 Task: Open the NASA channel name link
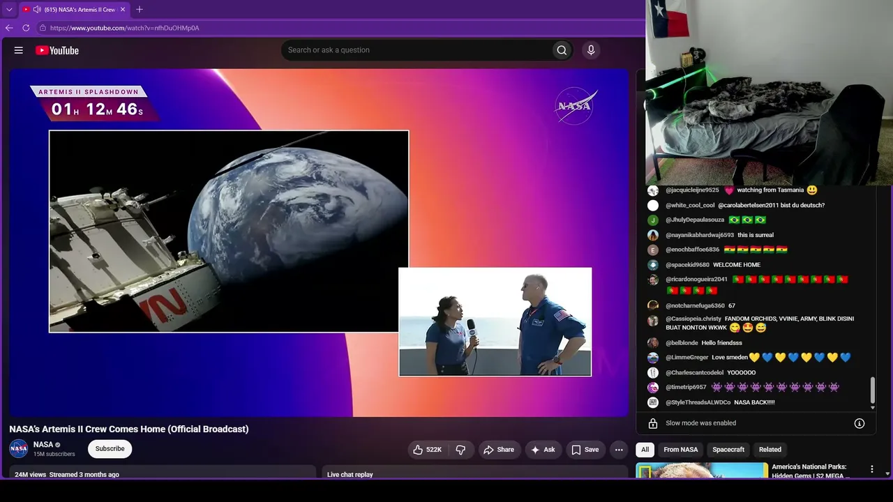43,445
